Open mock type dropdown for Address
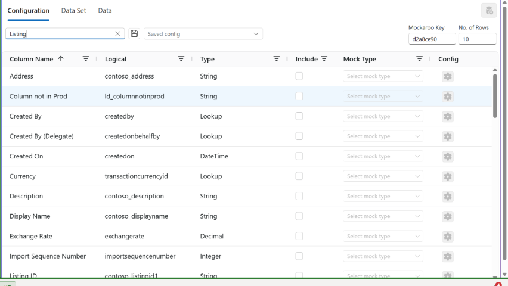Viewport: 508px width, 286px height. (x=383, y=76)
